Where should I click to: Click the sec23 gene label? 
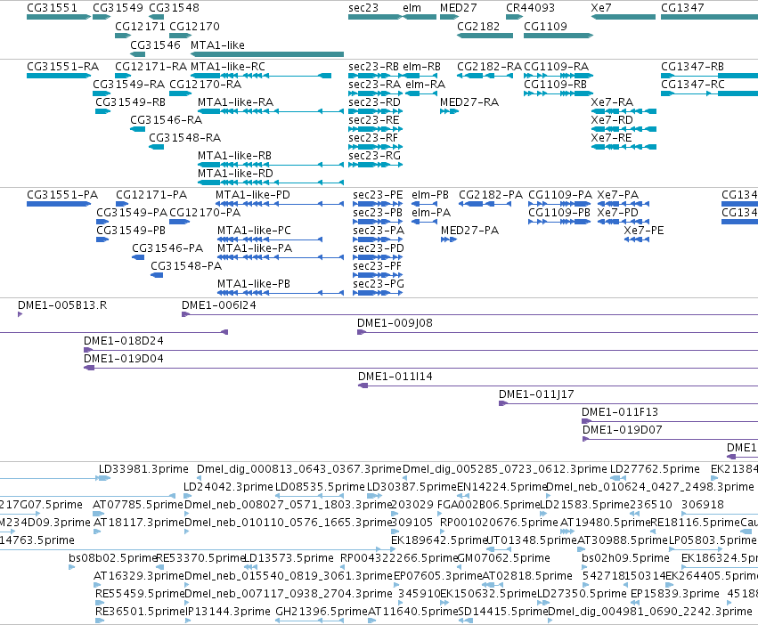363,8
